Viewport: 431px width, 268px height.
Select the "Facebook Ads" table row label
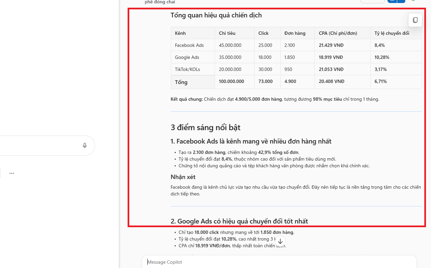189,45
